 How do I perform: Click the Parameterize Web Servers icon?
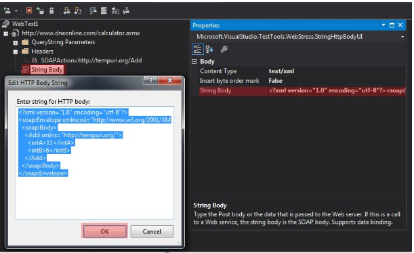104,11
